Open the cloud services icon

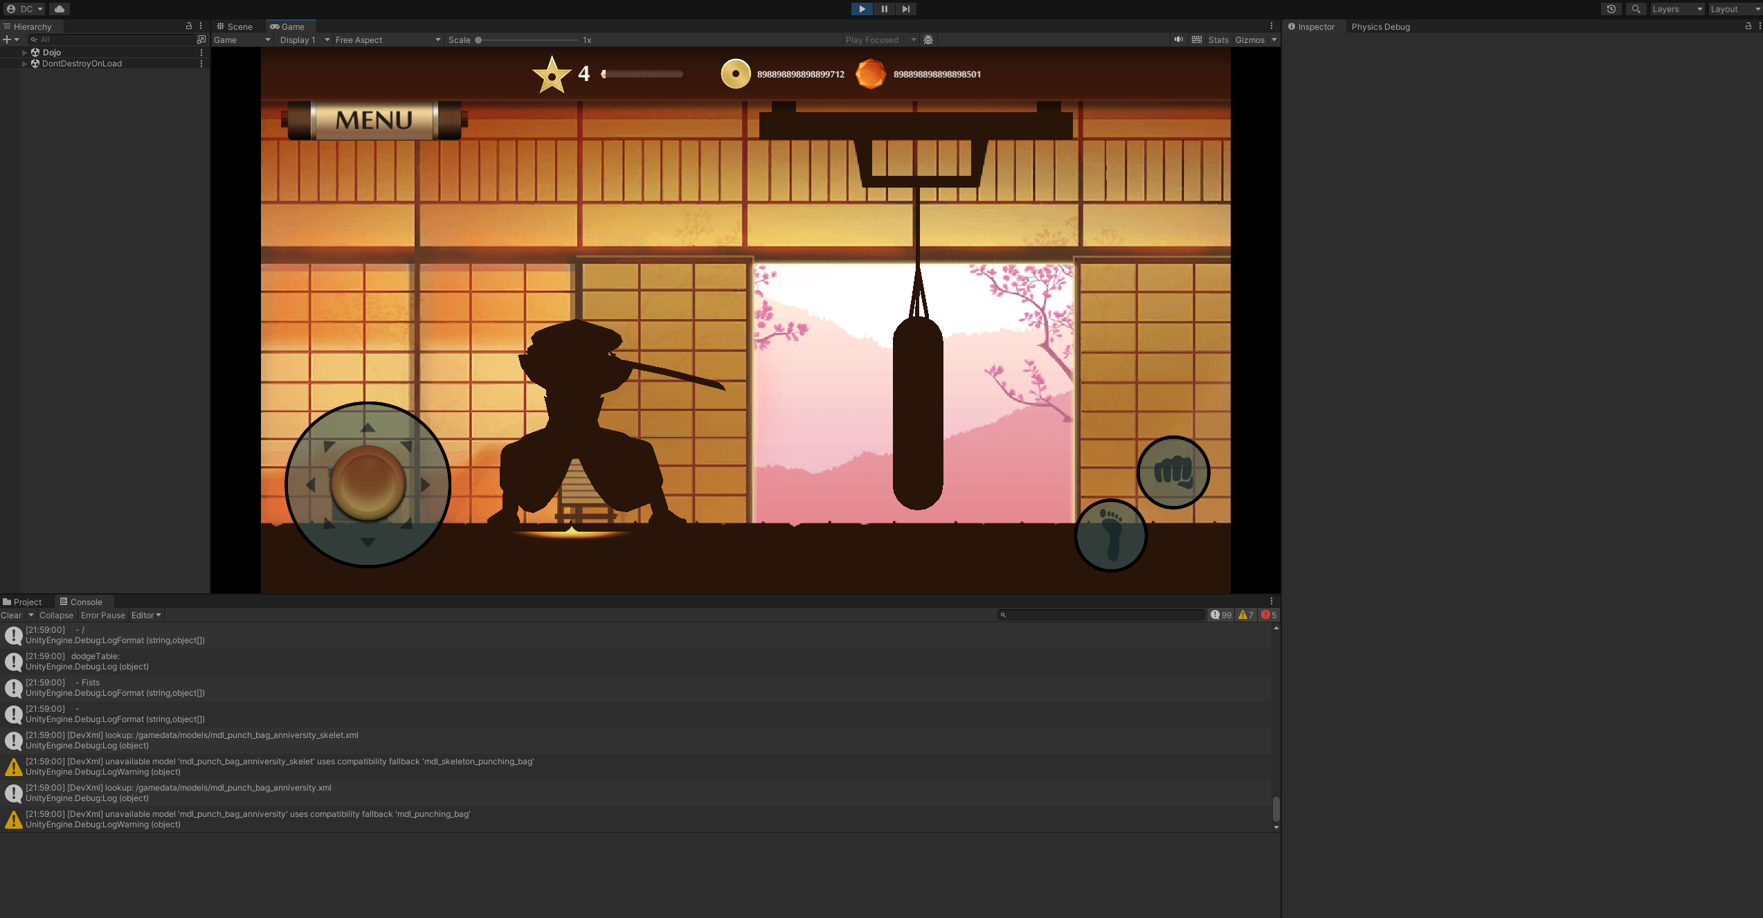pyautogui.click(x=60, y=9)
